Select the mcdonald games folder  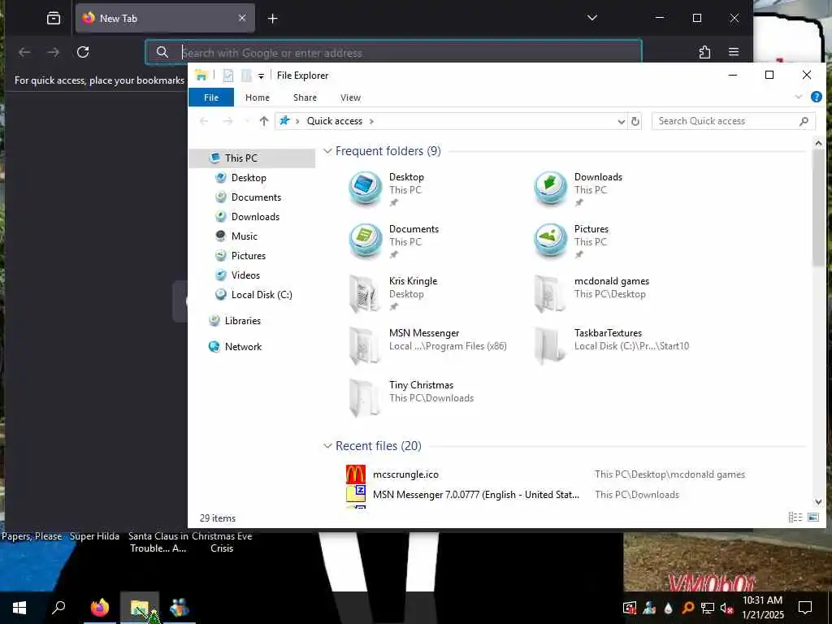click(591, 292)
